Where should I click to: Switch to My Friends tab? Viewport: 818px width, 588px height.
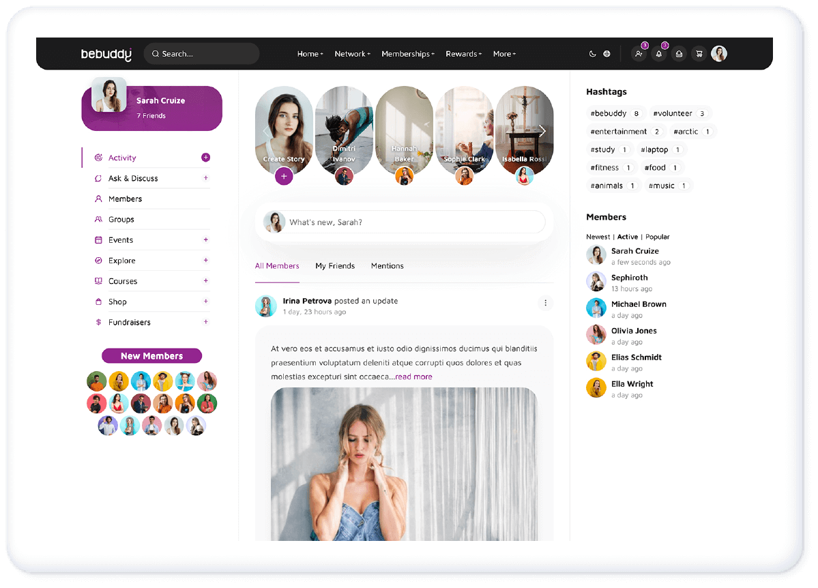pyautogui.click(x=335, y=266)
